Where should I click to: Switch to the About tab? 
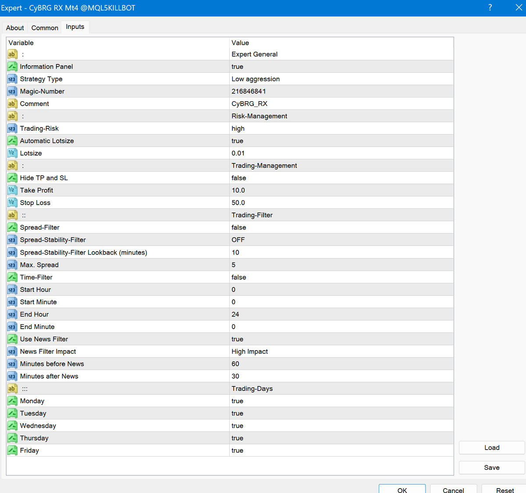pos(15,28)
